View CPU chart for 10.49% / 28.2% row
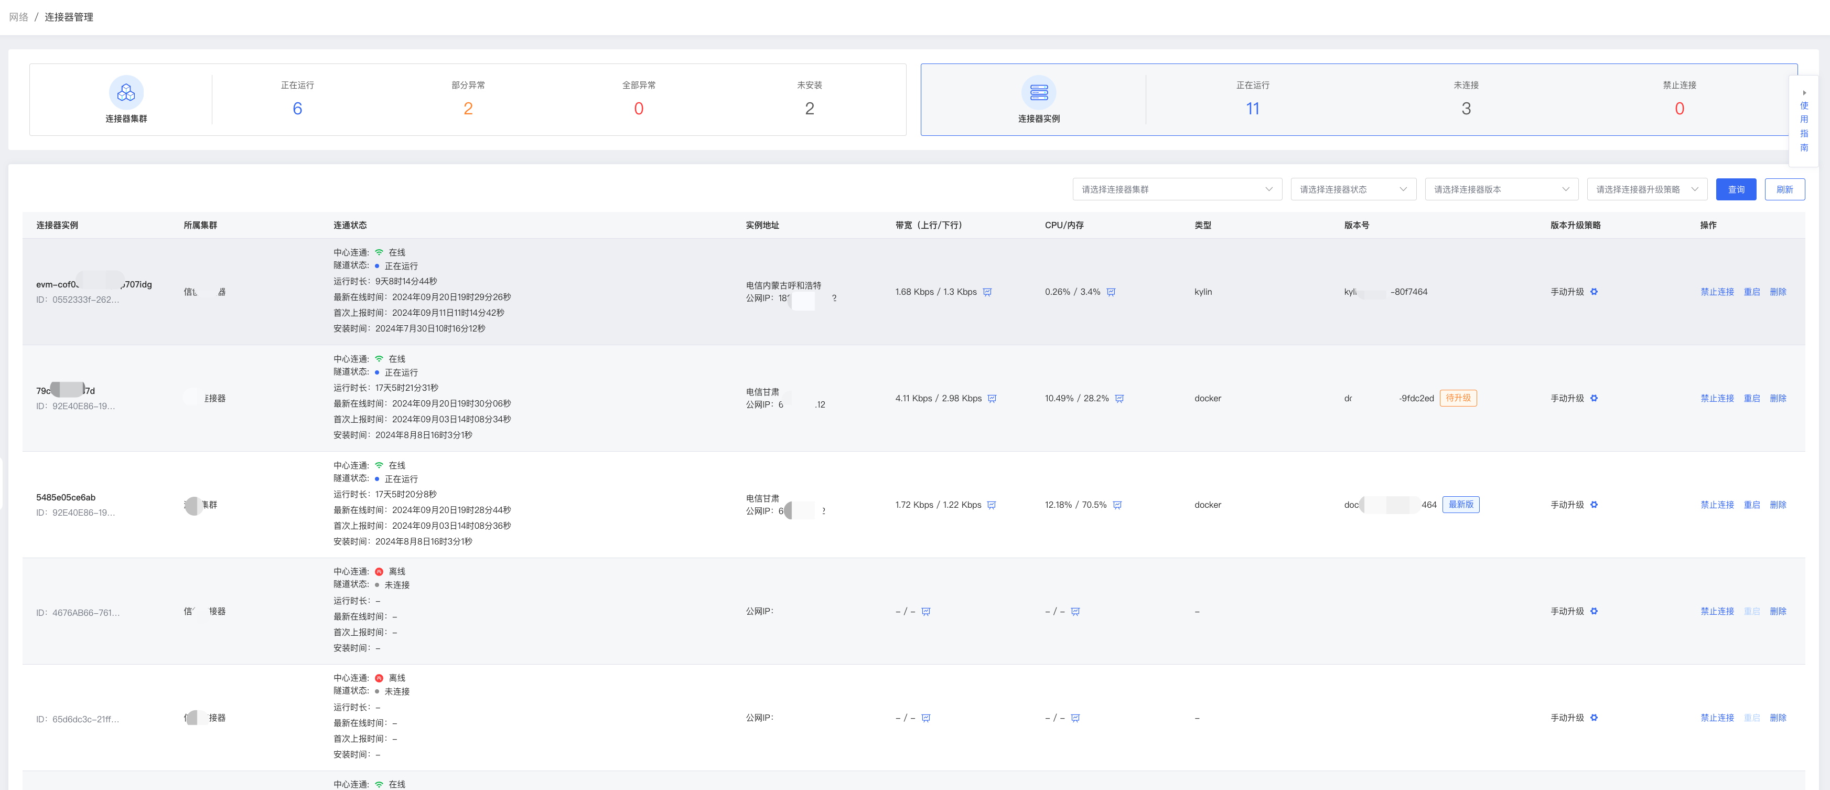Image resolution: width=1830 pixels, height=790 pixels. (x=1119, y=399)
